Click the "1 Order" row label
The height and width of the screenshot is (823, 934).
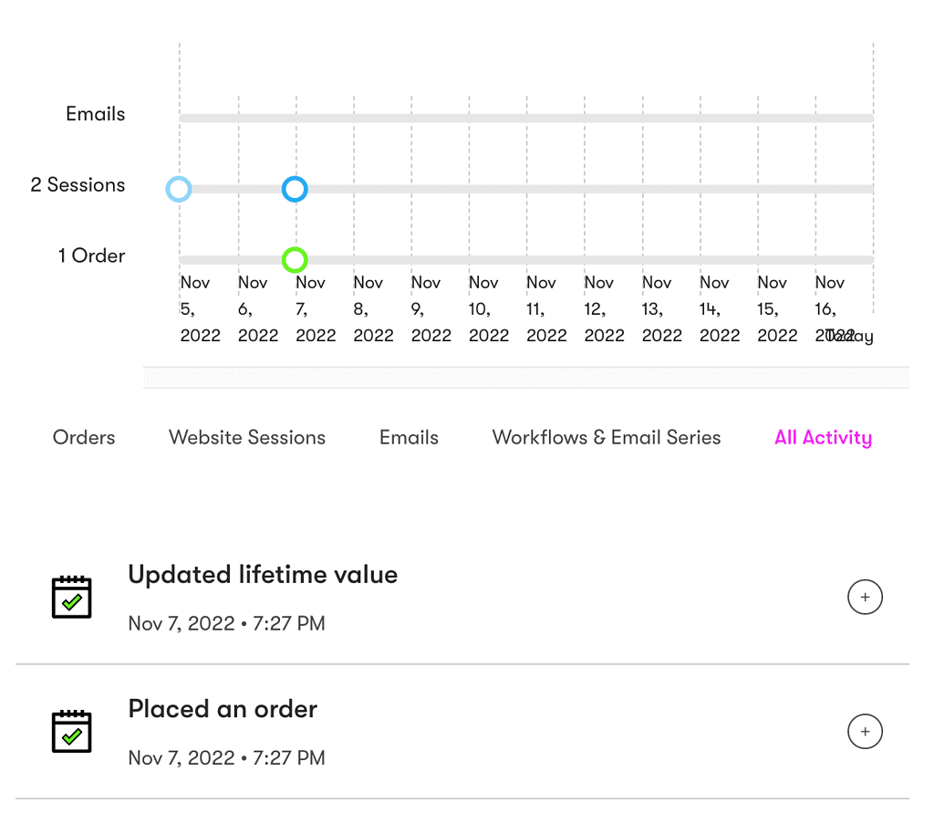[91, 256]
